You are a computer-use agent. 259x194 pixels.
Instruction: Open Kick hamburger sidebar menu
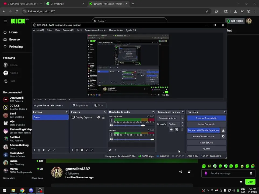pyautogui.click(x=6, y=21)
